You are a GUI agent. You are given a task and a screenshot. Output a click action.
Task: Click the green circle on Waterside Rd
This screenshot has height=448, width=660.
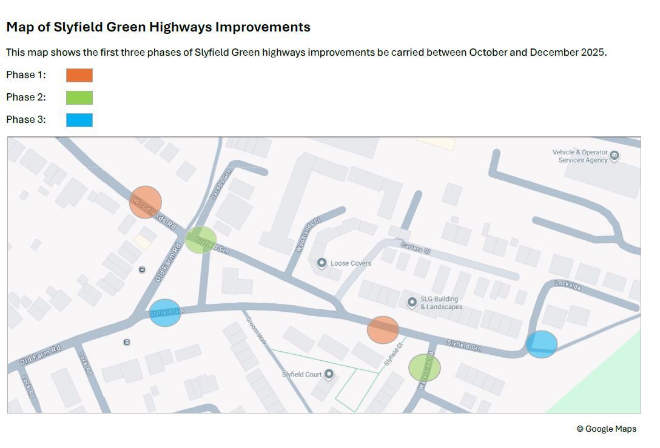click(x=425, y=368)
